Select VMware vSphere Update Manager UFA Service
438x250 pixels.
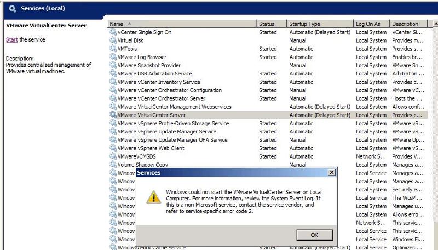pos(172,140)
